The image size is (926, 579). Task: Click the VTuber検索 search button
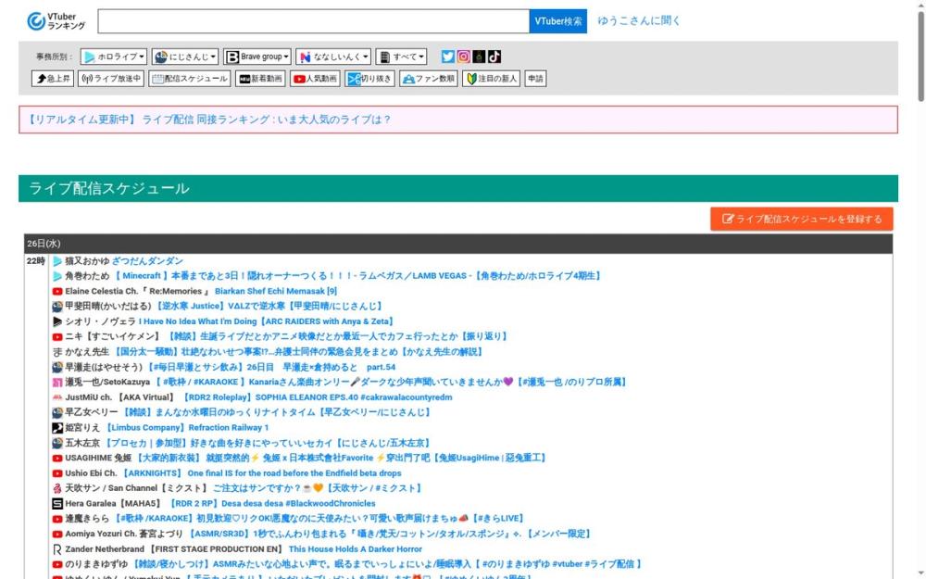pos(558,19)
